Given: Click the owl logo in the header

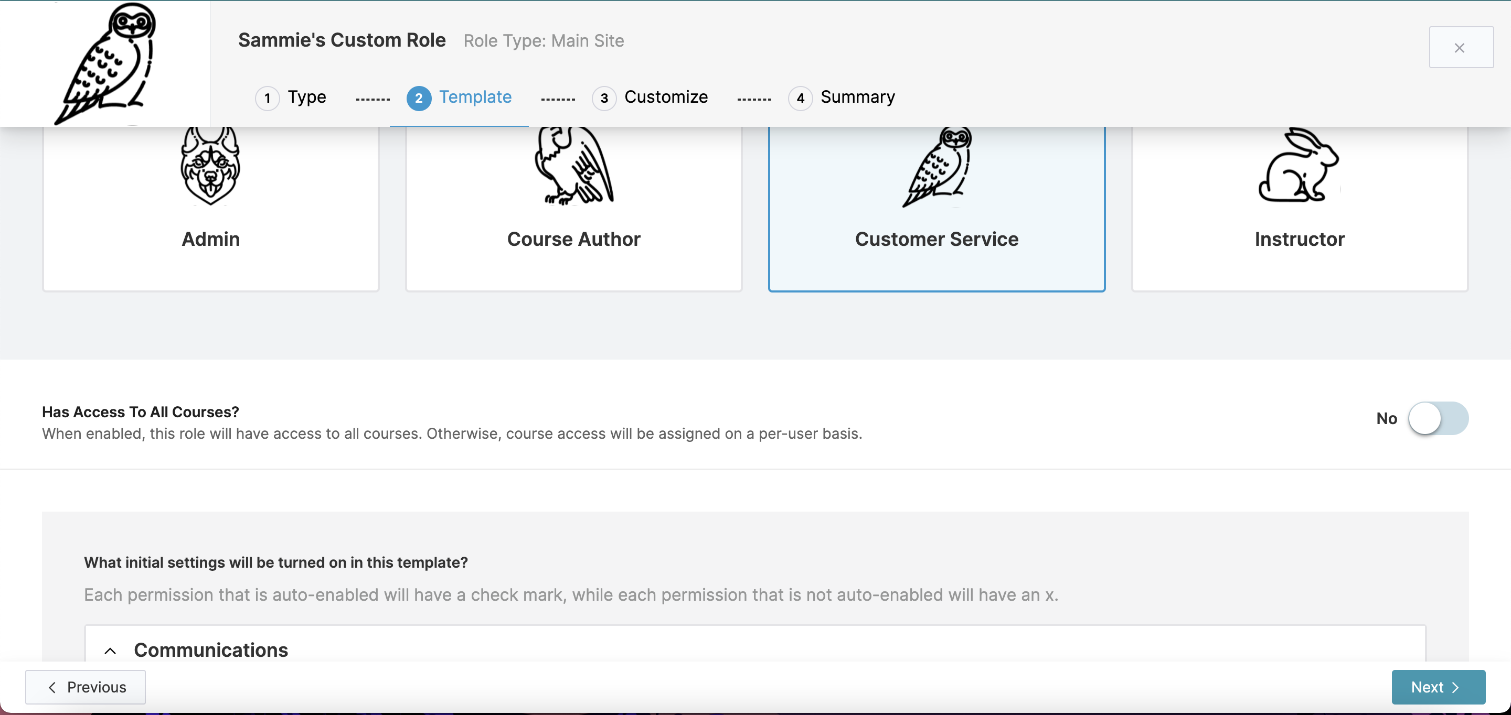Looking at the screenshot, I should point(105,63).
